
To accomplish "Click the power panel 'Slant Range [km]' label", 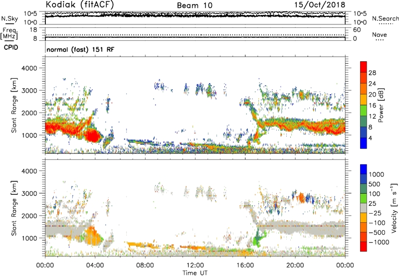I will tap(14, 105).
